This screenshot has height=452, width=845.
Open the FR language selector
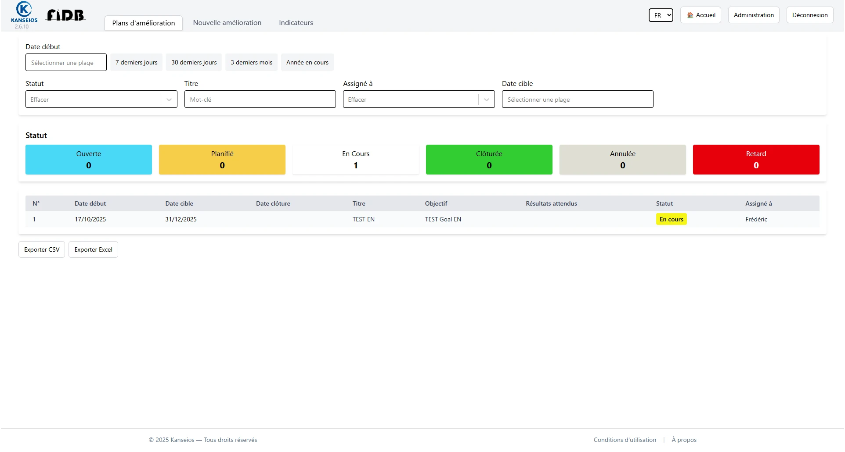pyautogui.click(x=661, y=15)
